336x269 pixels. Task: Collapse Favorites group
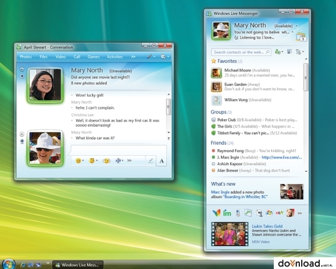[226, 62]
